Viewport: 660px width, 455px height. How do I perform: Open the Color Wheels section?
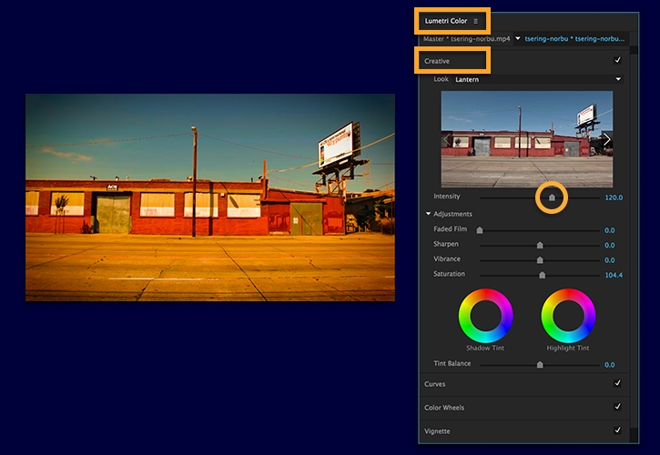pyautogui.click(x=444, y=407)
